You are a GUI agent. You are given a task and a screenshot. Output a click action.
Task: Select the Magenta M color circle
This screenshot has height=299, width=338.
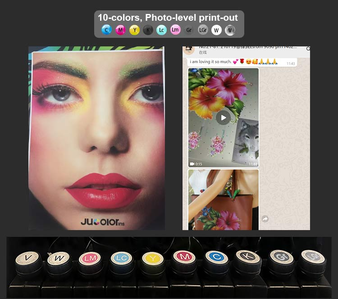[x=120, y=30]
